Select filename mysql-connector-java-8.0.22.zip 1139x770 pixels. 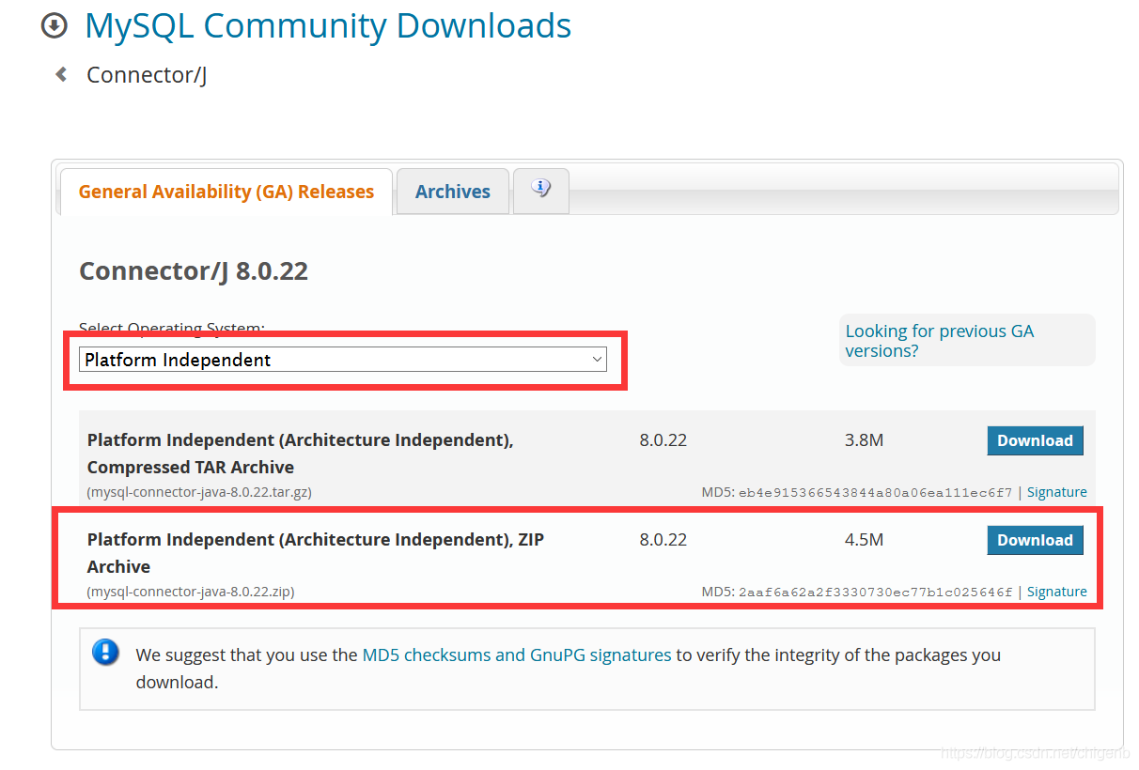pos(191,592)
